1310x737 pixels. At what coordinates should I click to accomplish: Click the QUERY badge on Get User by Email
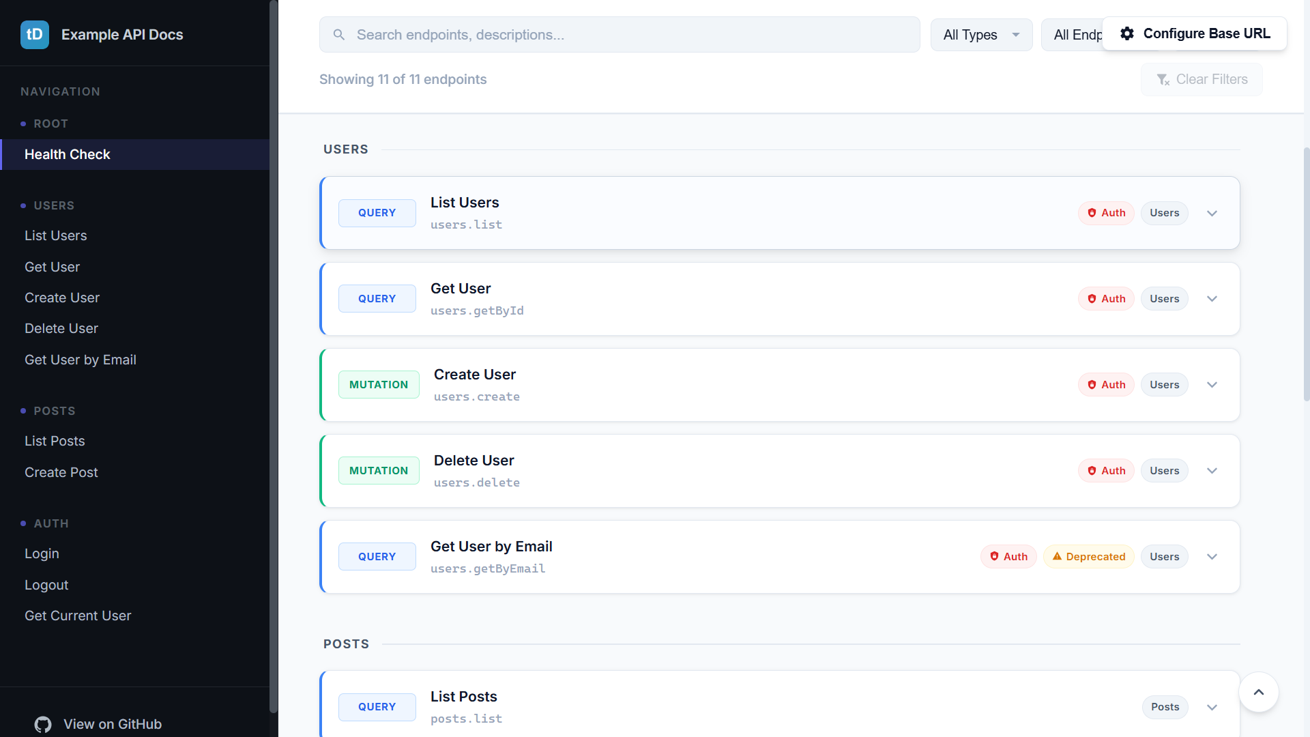tap(377, 557)
